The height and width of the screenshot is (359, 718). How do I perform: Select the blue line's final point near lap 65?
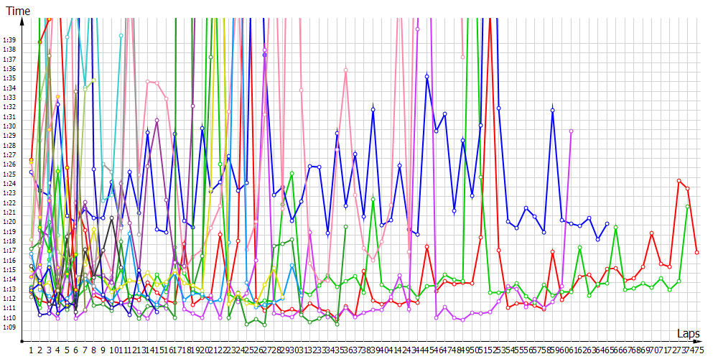(607, 225)
